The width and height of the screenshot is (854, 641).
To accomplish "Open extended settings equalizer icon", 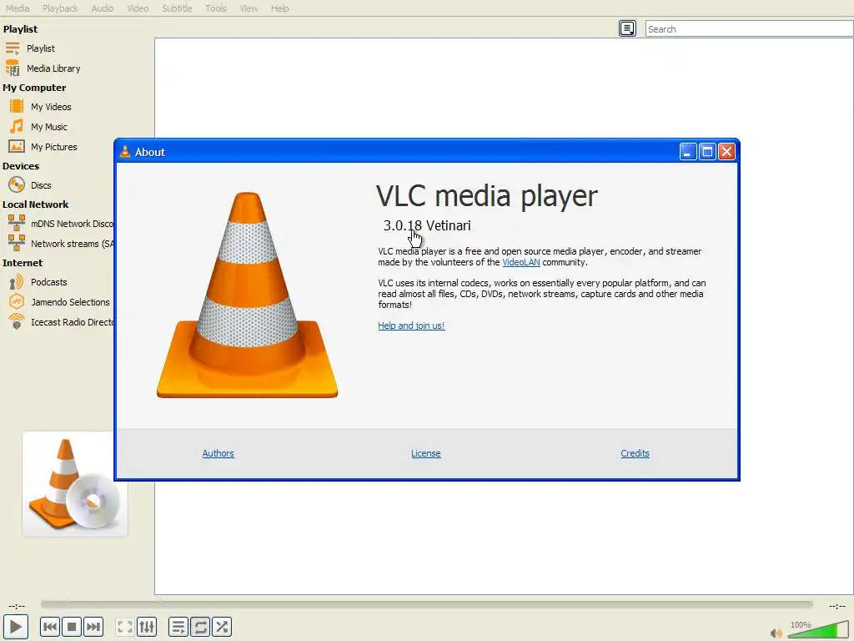I will [147, 627].
